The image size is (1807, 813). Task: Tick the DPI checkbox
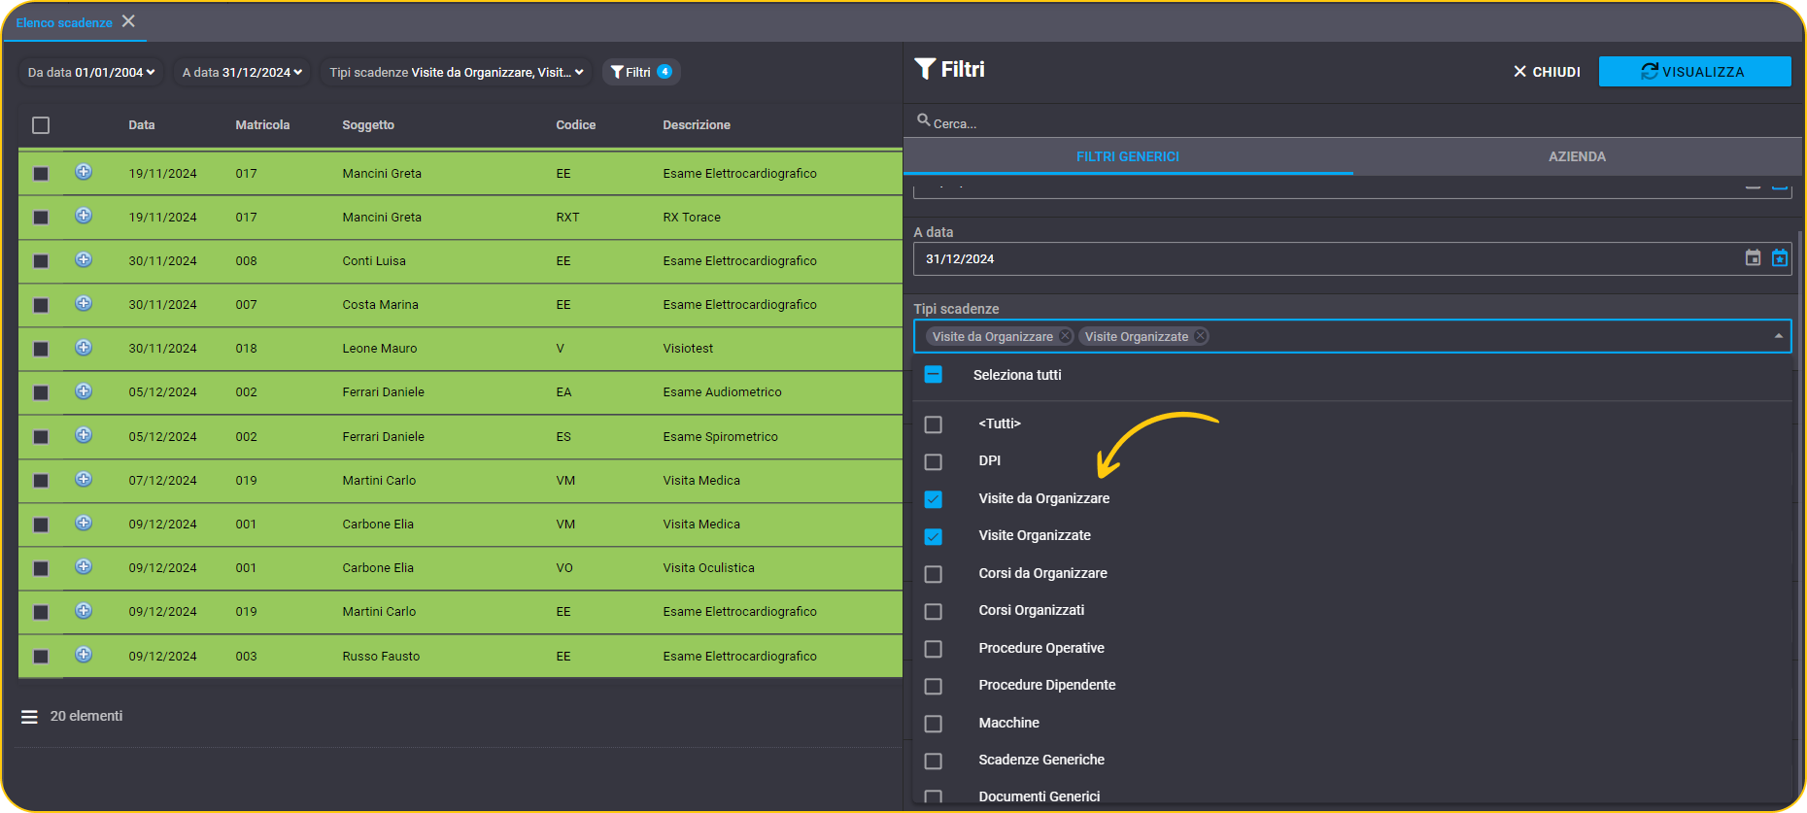pos(933,462)
